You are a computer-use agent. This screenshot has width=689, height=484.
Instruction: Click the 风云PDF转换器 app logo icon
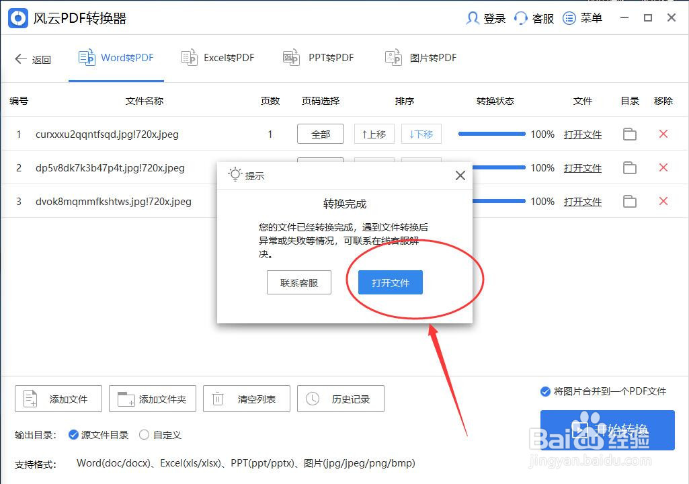[x=18, y=18]
